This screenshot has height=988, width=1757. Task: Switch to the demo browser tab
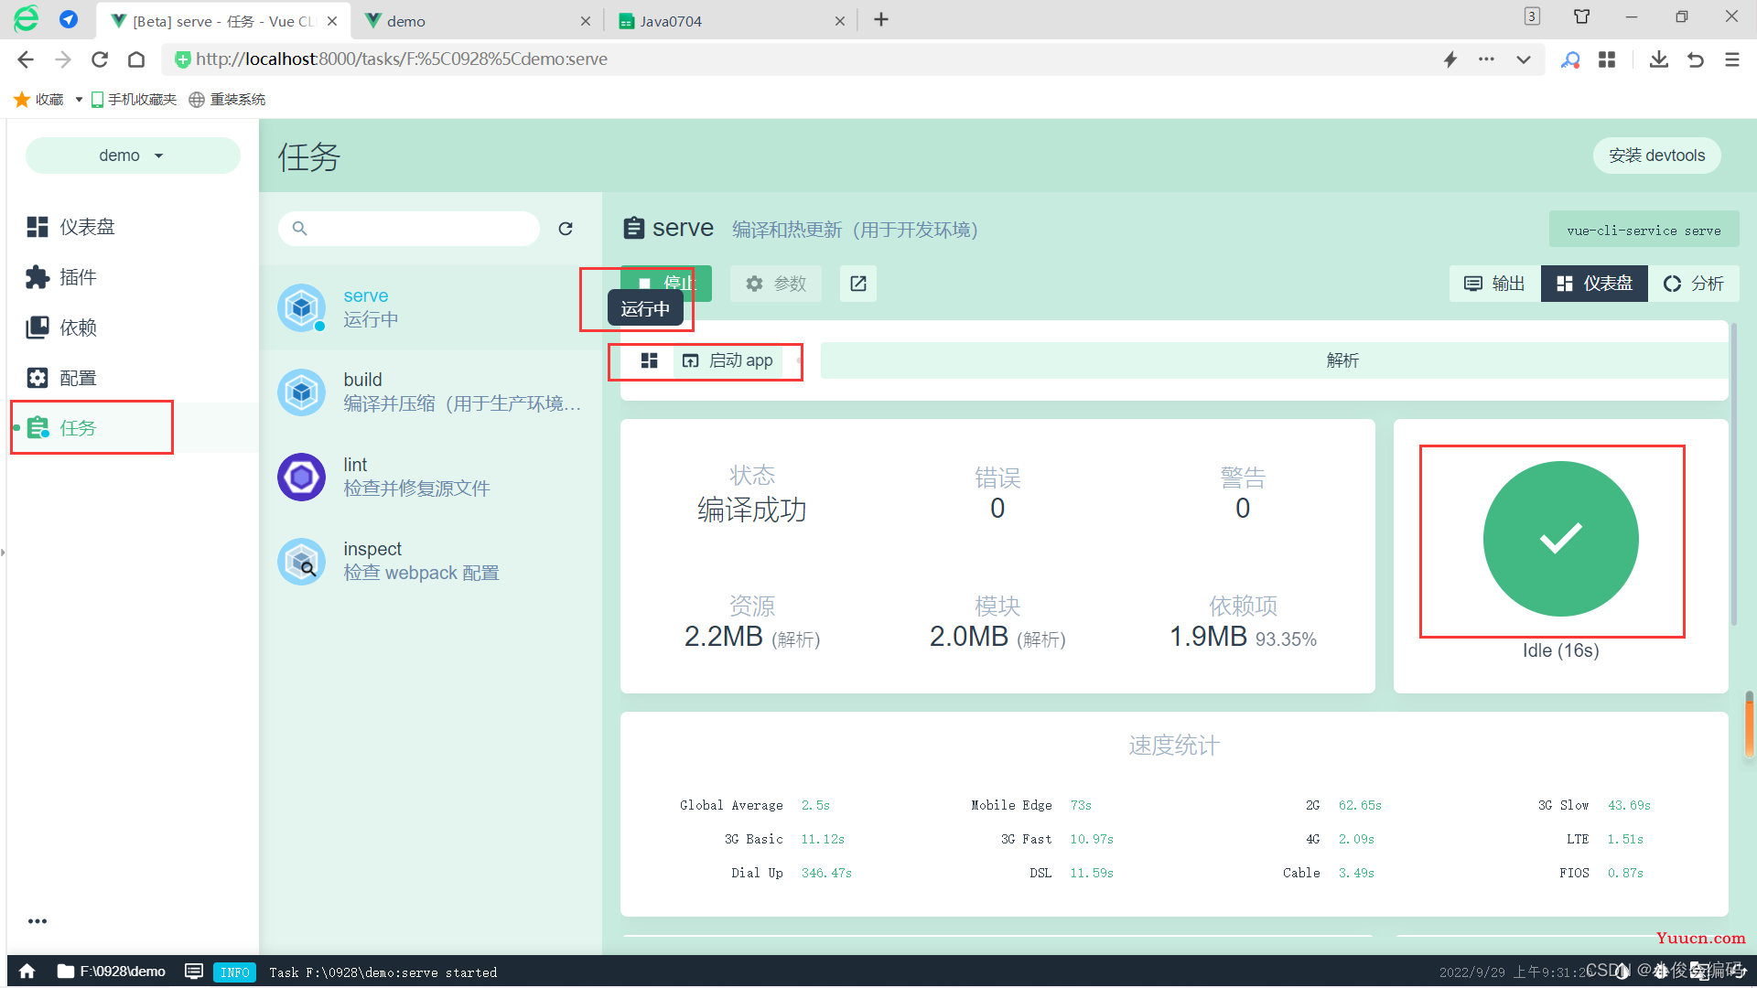click(477, 20)
